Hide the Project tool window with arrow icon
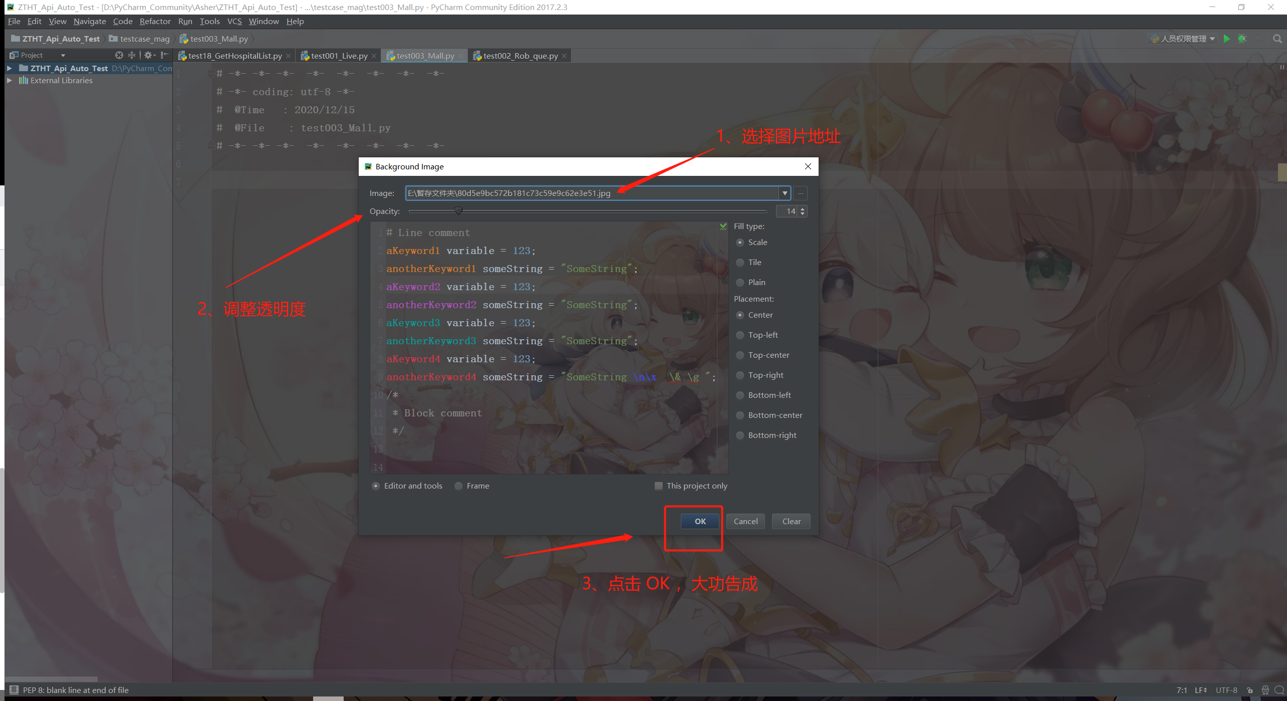This screenshot has width=1287, height=701. 165,55
